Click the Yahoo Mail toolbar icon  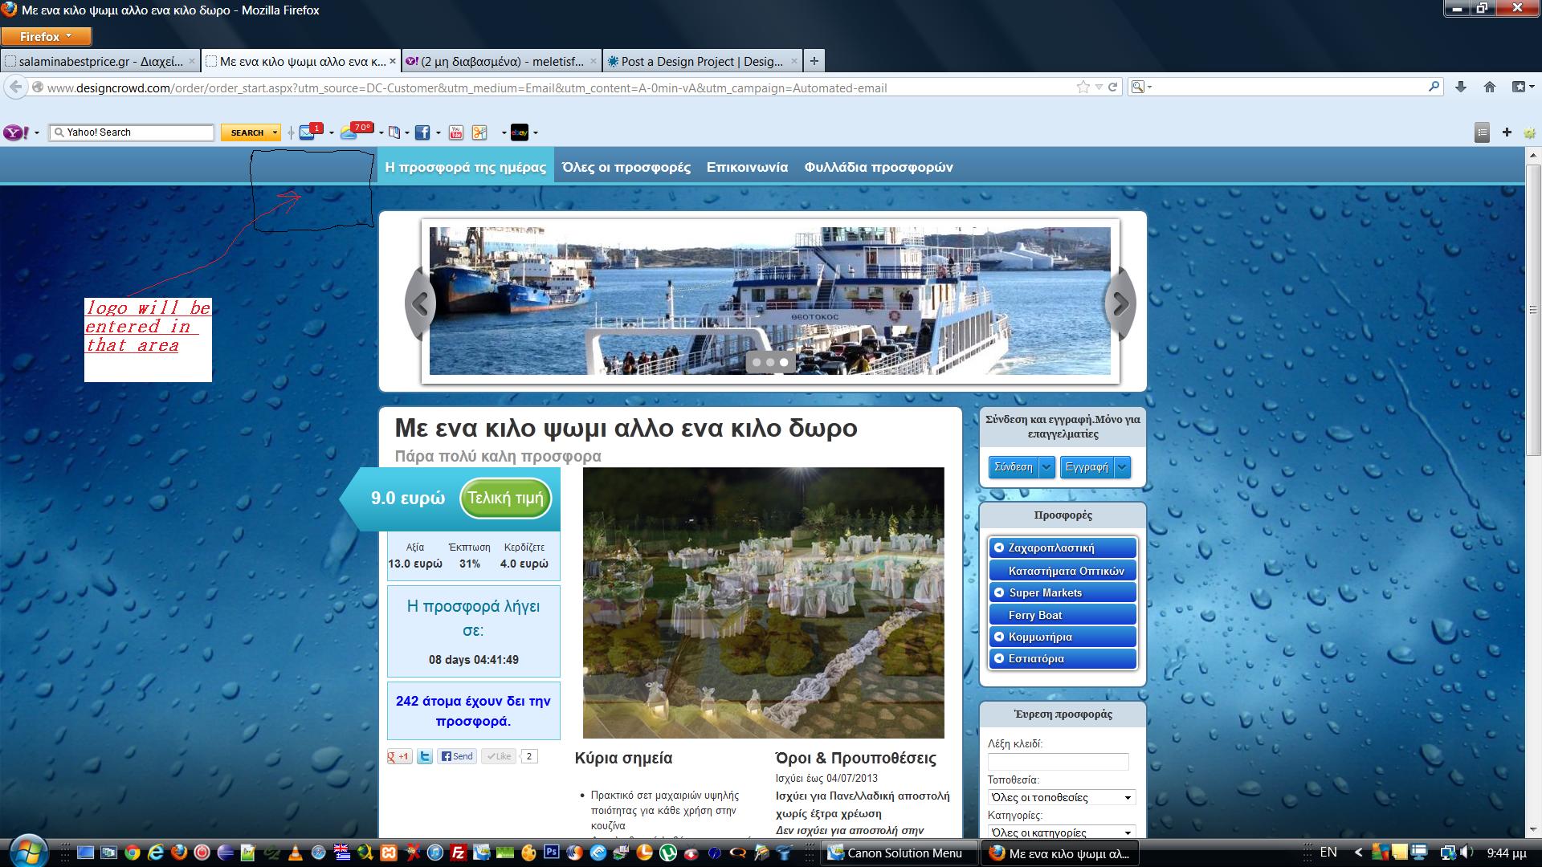(308, 132)
